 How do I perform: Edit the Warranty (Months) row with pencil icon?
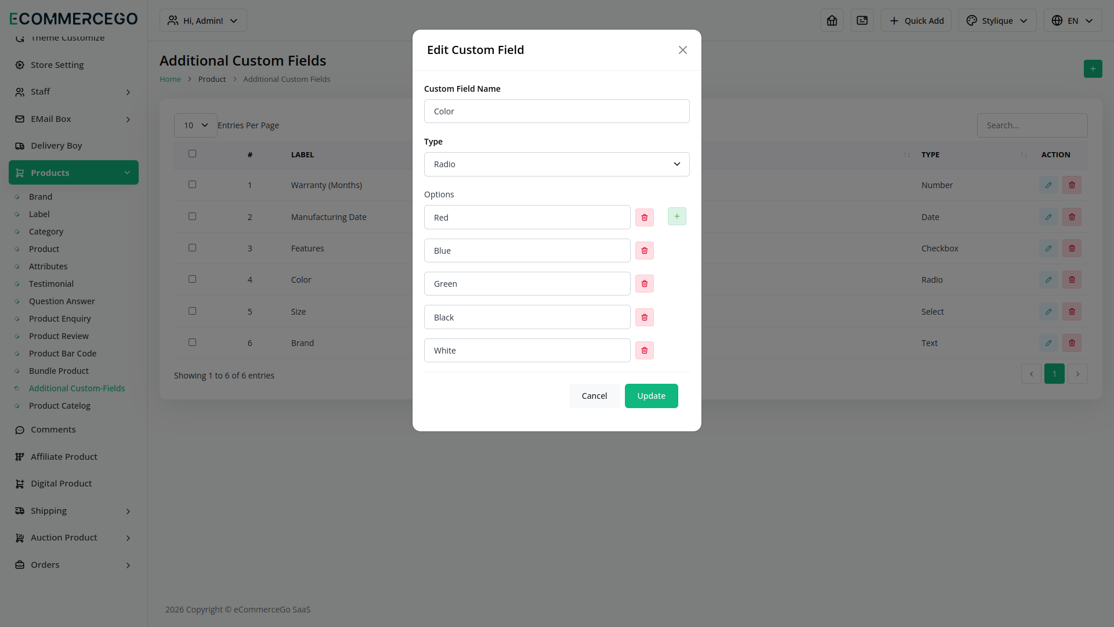(1048, 185)
